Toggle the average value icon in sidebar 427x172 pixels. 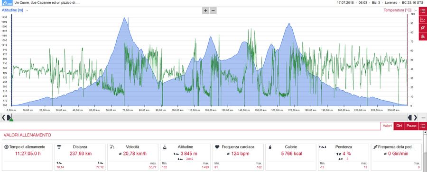point(423,28)
